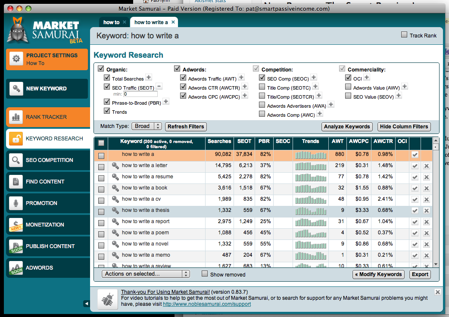449x317 pixels.
Task: Click the table scrollbar up arrow
Action: pyautogui.click(x=436, y=140)
